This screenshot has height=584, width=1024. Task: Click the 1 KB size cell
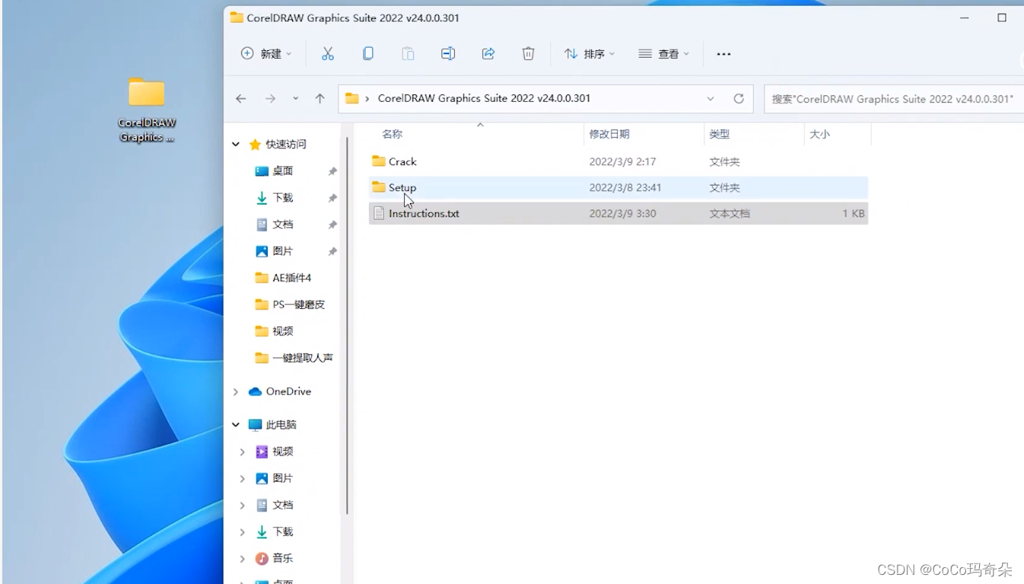pyautogui.click(x=854, y=214)
